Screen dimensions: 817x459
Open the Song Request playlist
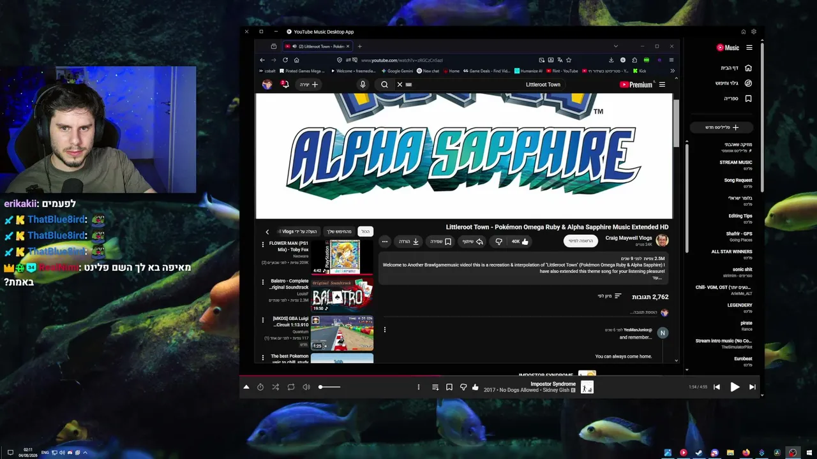[x=738, y=182]
